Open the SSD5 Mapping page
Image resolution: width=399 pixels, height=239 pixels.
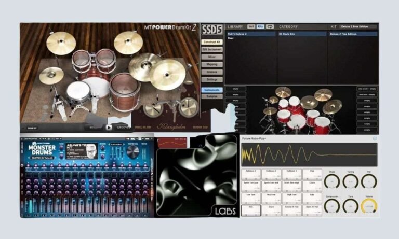coord(212,64)
